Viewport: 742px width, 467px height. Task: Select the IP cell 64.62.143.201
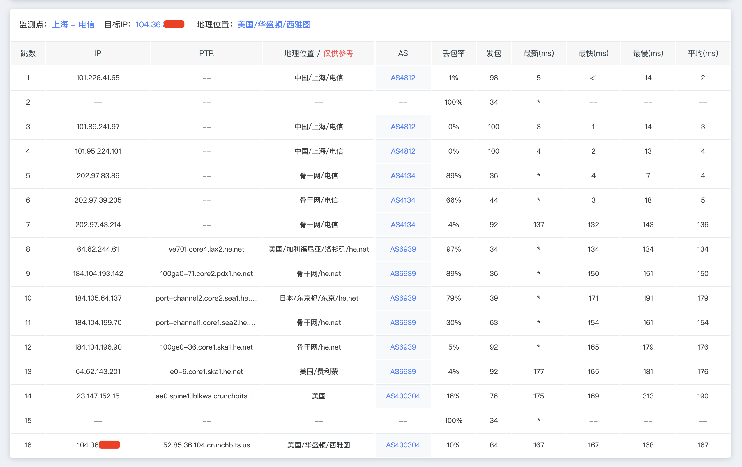pyautogui.click(x=98, y=372)
